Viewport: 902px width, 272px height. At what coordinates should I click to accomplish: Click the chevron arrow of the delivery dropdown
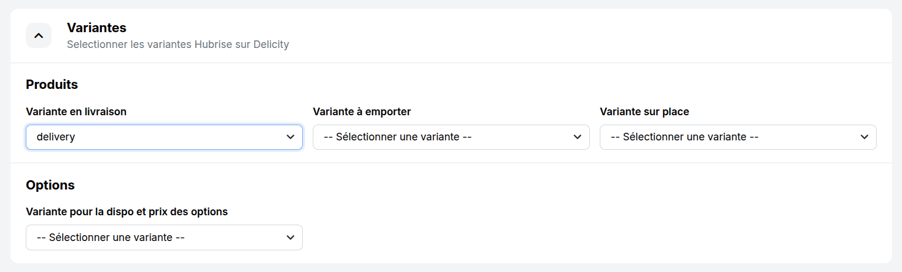(x=290, y=137)
